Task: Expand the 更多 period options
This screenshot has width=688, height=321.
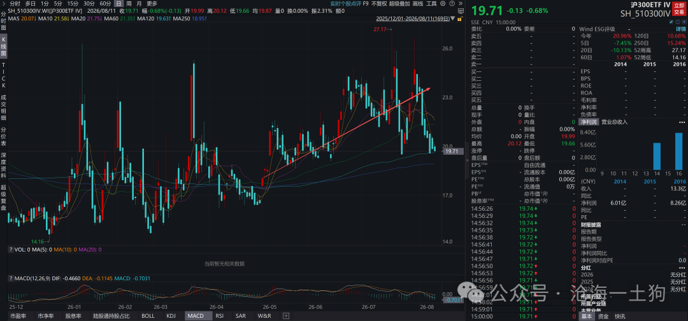Action: point(152,3)
